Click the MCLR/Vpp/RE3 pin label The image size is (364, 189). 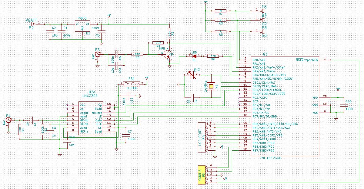pyautogui.click(x=307, y=60)
